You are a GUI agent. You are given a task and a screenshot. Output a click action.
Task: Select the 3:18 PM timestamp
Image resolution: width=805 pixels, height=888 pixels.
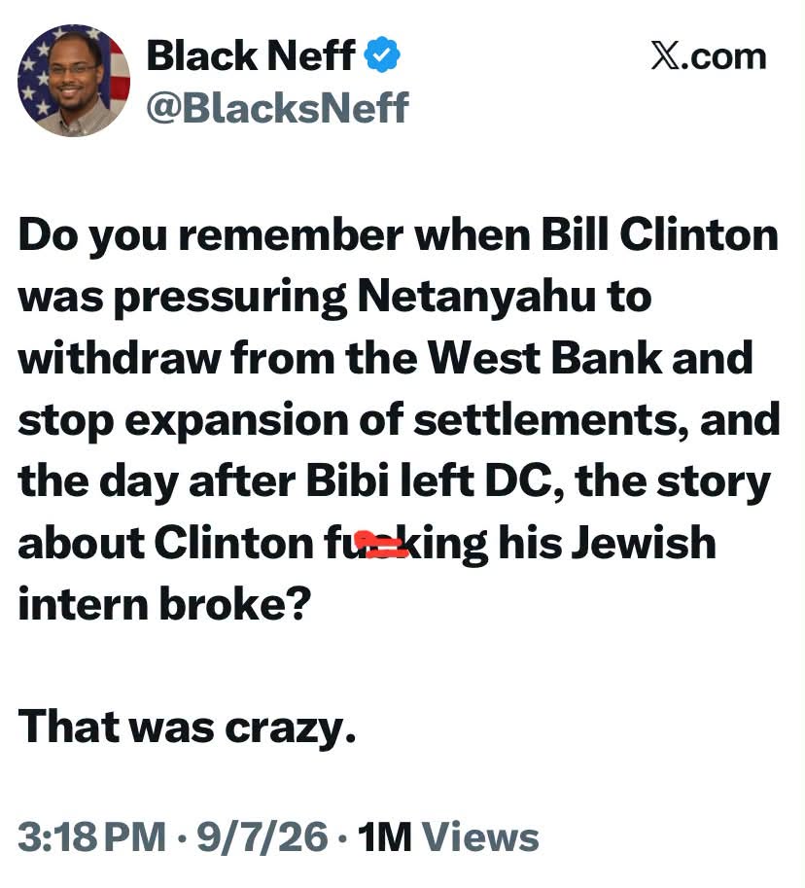[x=92, y=836]
